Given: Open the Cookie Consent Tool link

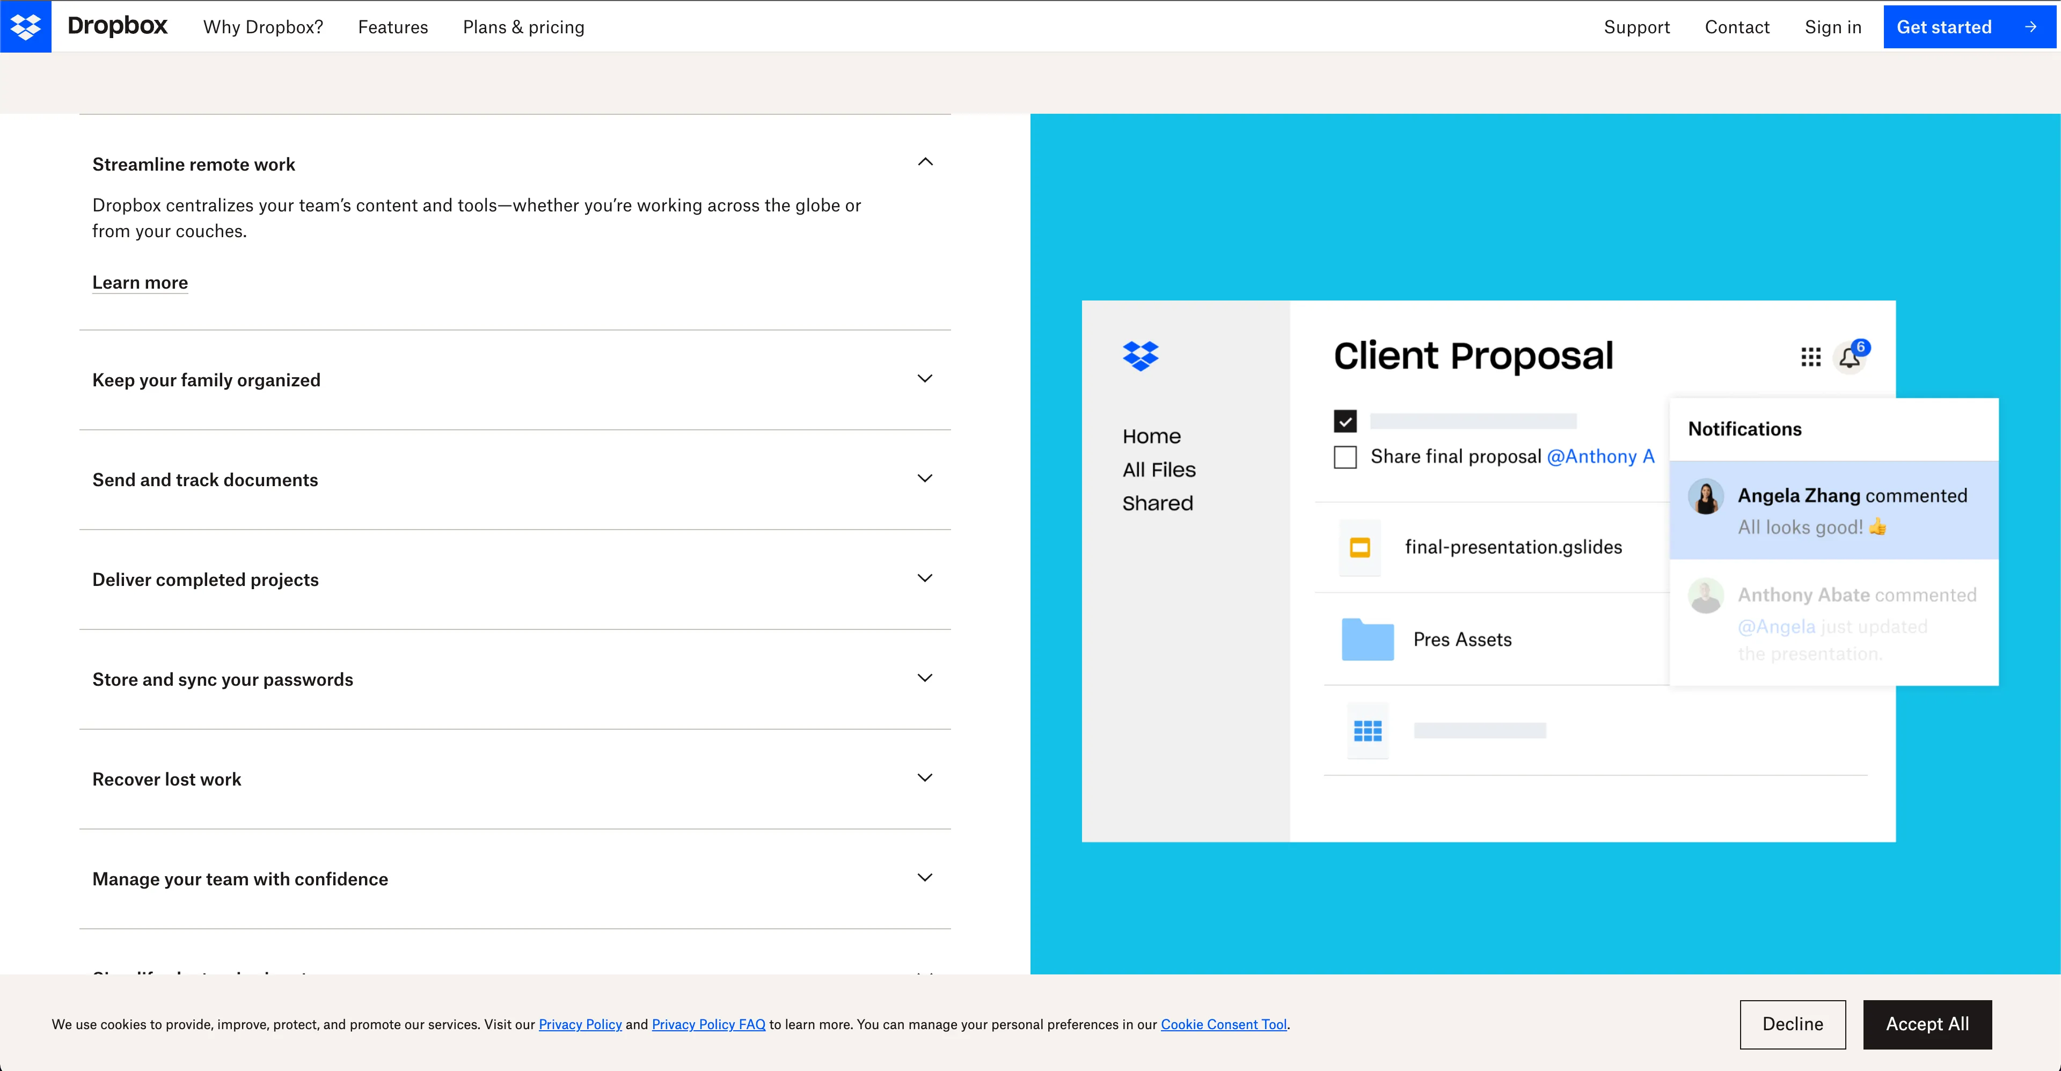Looking at the screenshot, I should (x=1223, y=1025).
